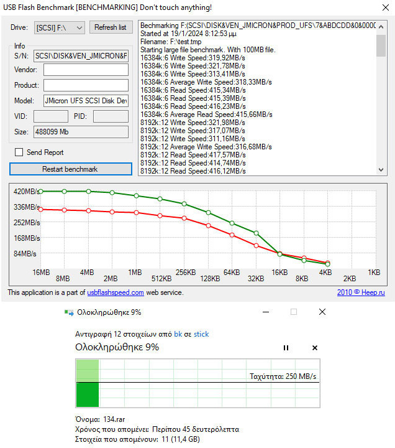Select the Model field showing JMicron UFS
This screenshot has width=395, height=448.
point(86,101)
